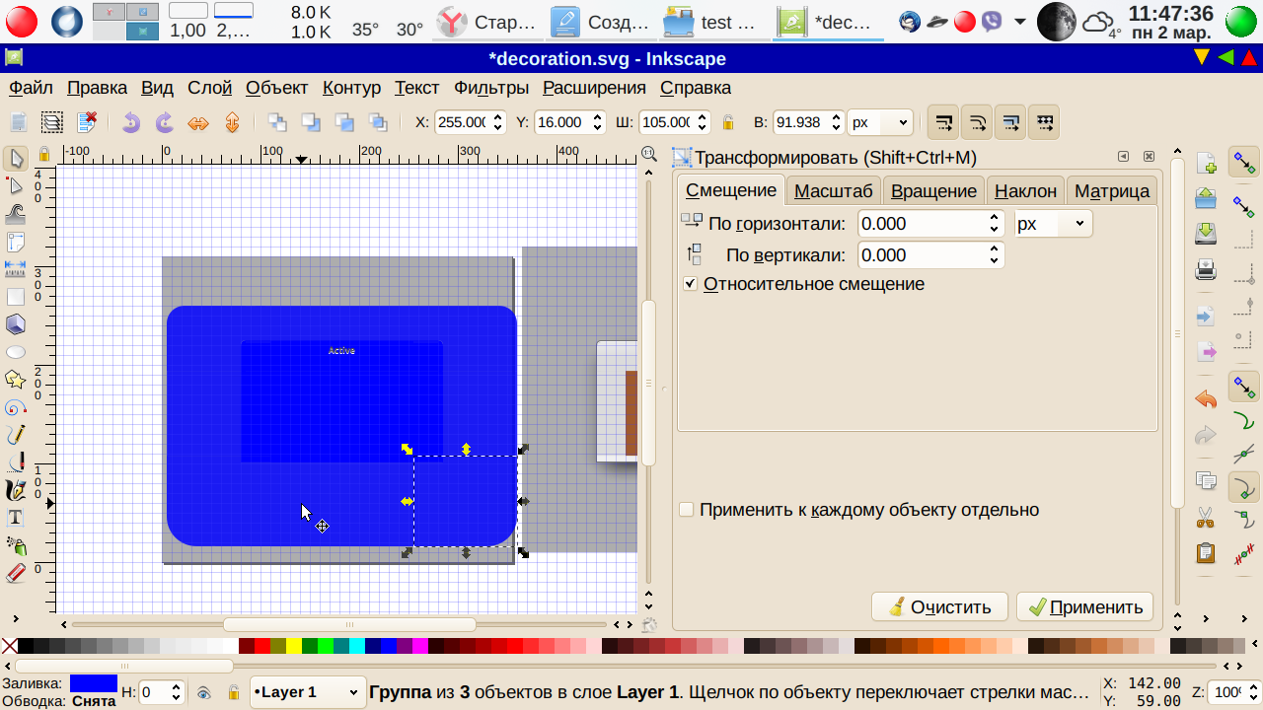The image size is (1263, 710).
Task: Collapse the Transform dialog panel arrow
Action: pyautogui.click(x=1123, y=157)
